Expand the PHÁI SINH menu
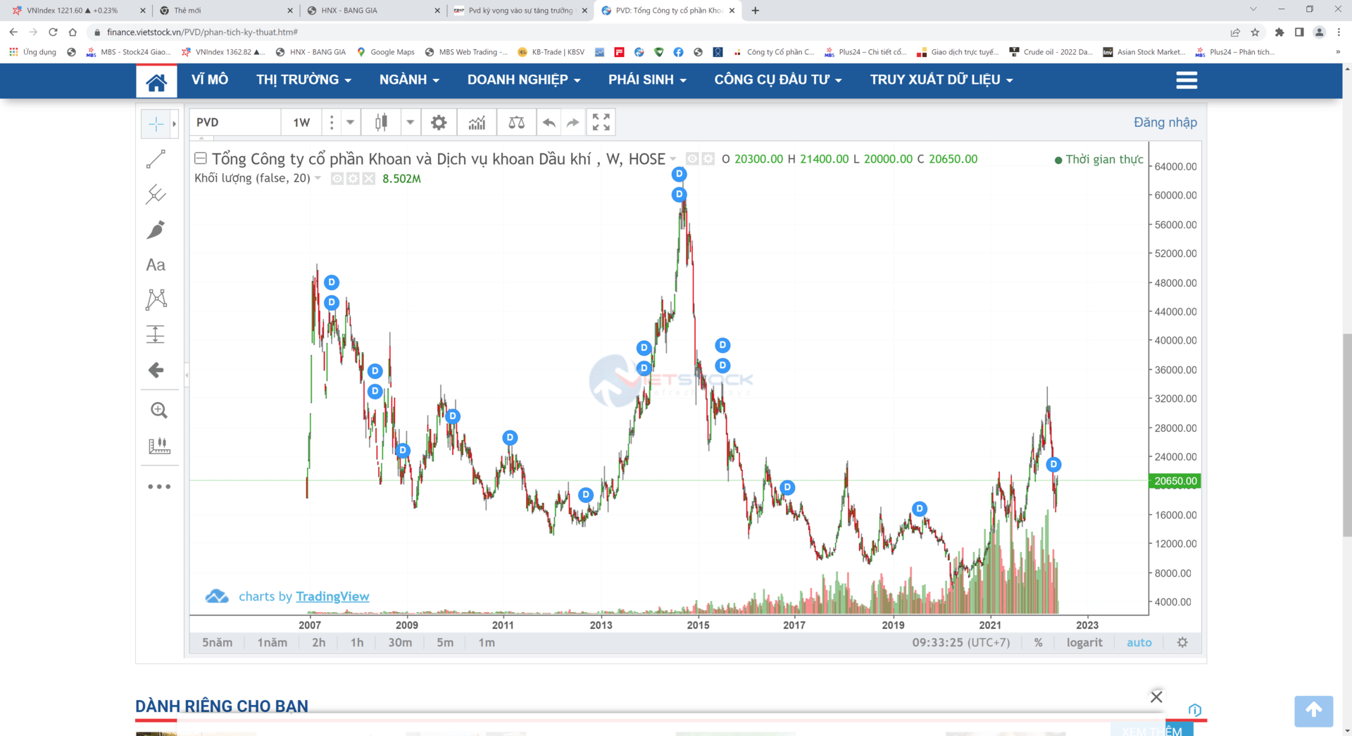1352x736 pixels. 647,80
